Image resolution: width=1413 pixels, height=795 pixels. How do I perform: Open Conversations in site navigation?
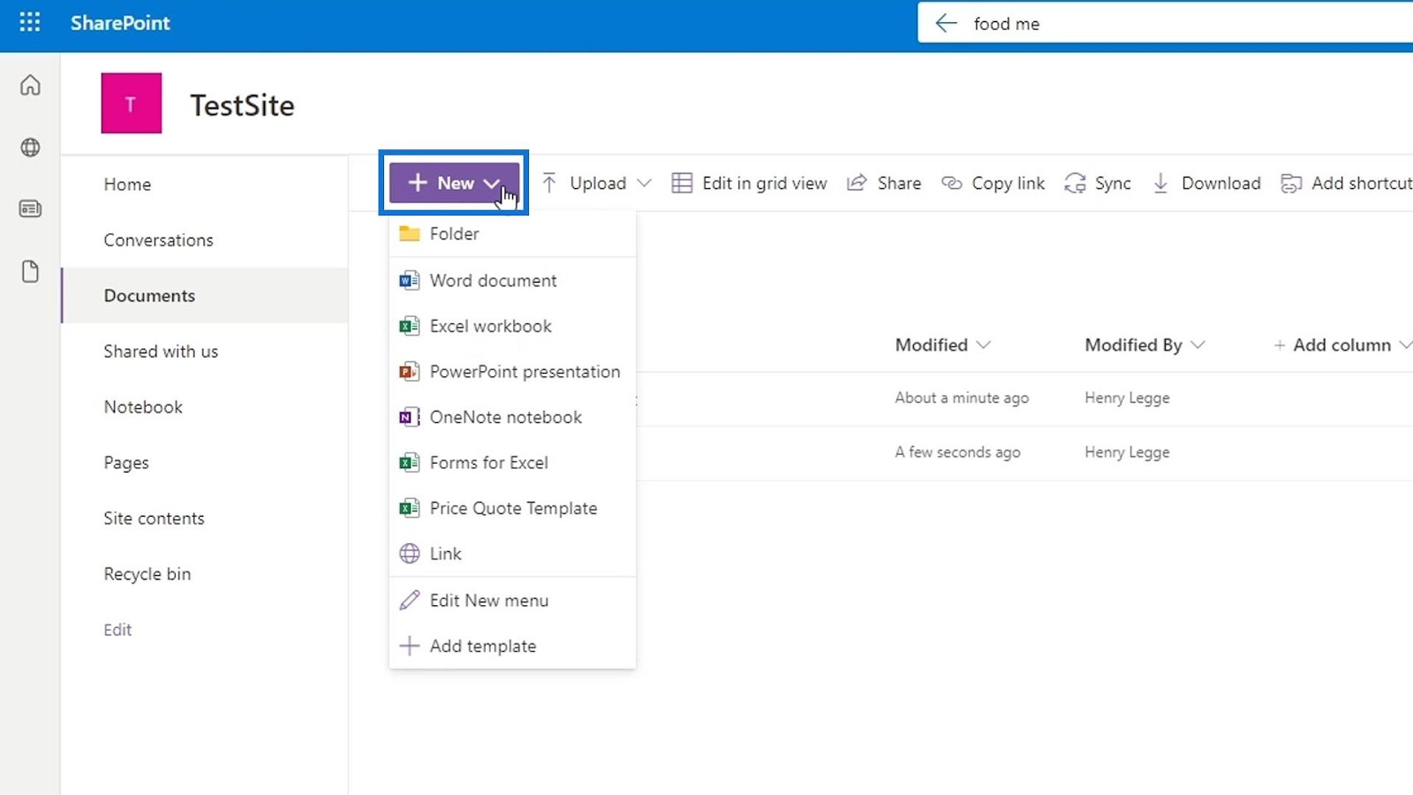[158, 240]
